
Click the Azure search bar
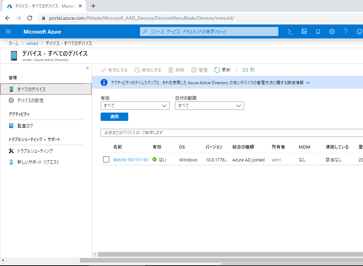tap(209, 32)
